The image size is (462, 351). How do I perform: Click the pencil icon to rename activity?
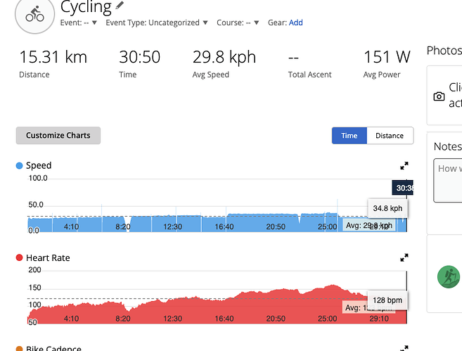(120, 6)
